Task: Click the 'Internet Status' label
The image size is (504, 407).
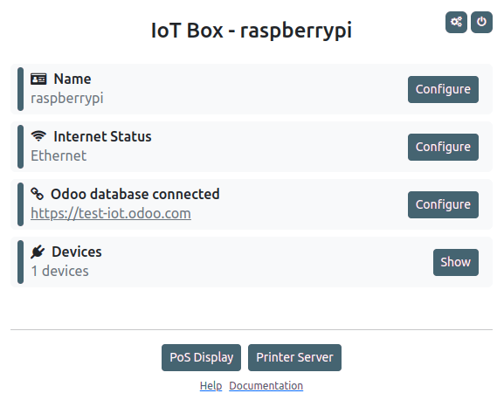Action: [x=102, y=136]
